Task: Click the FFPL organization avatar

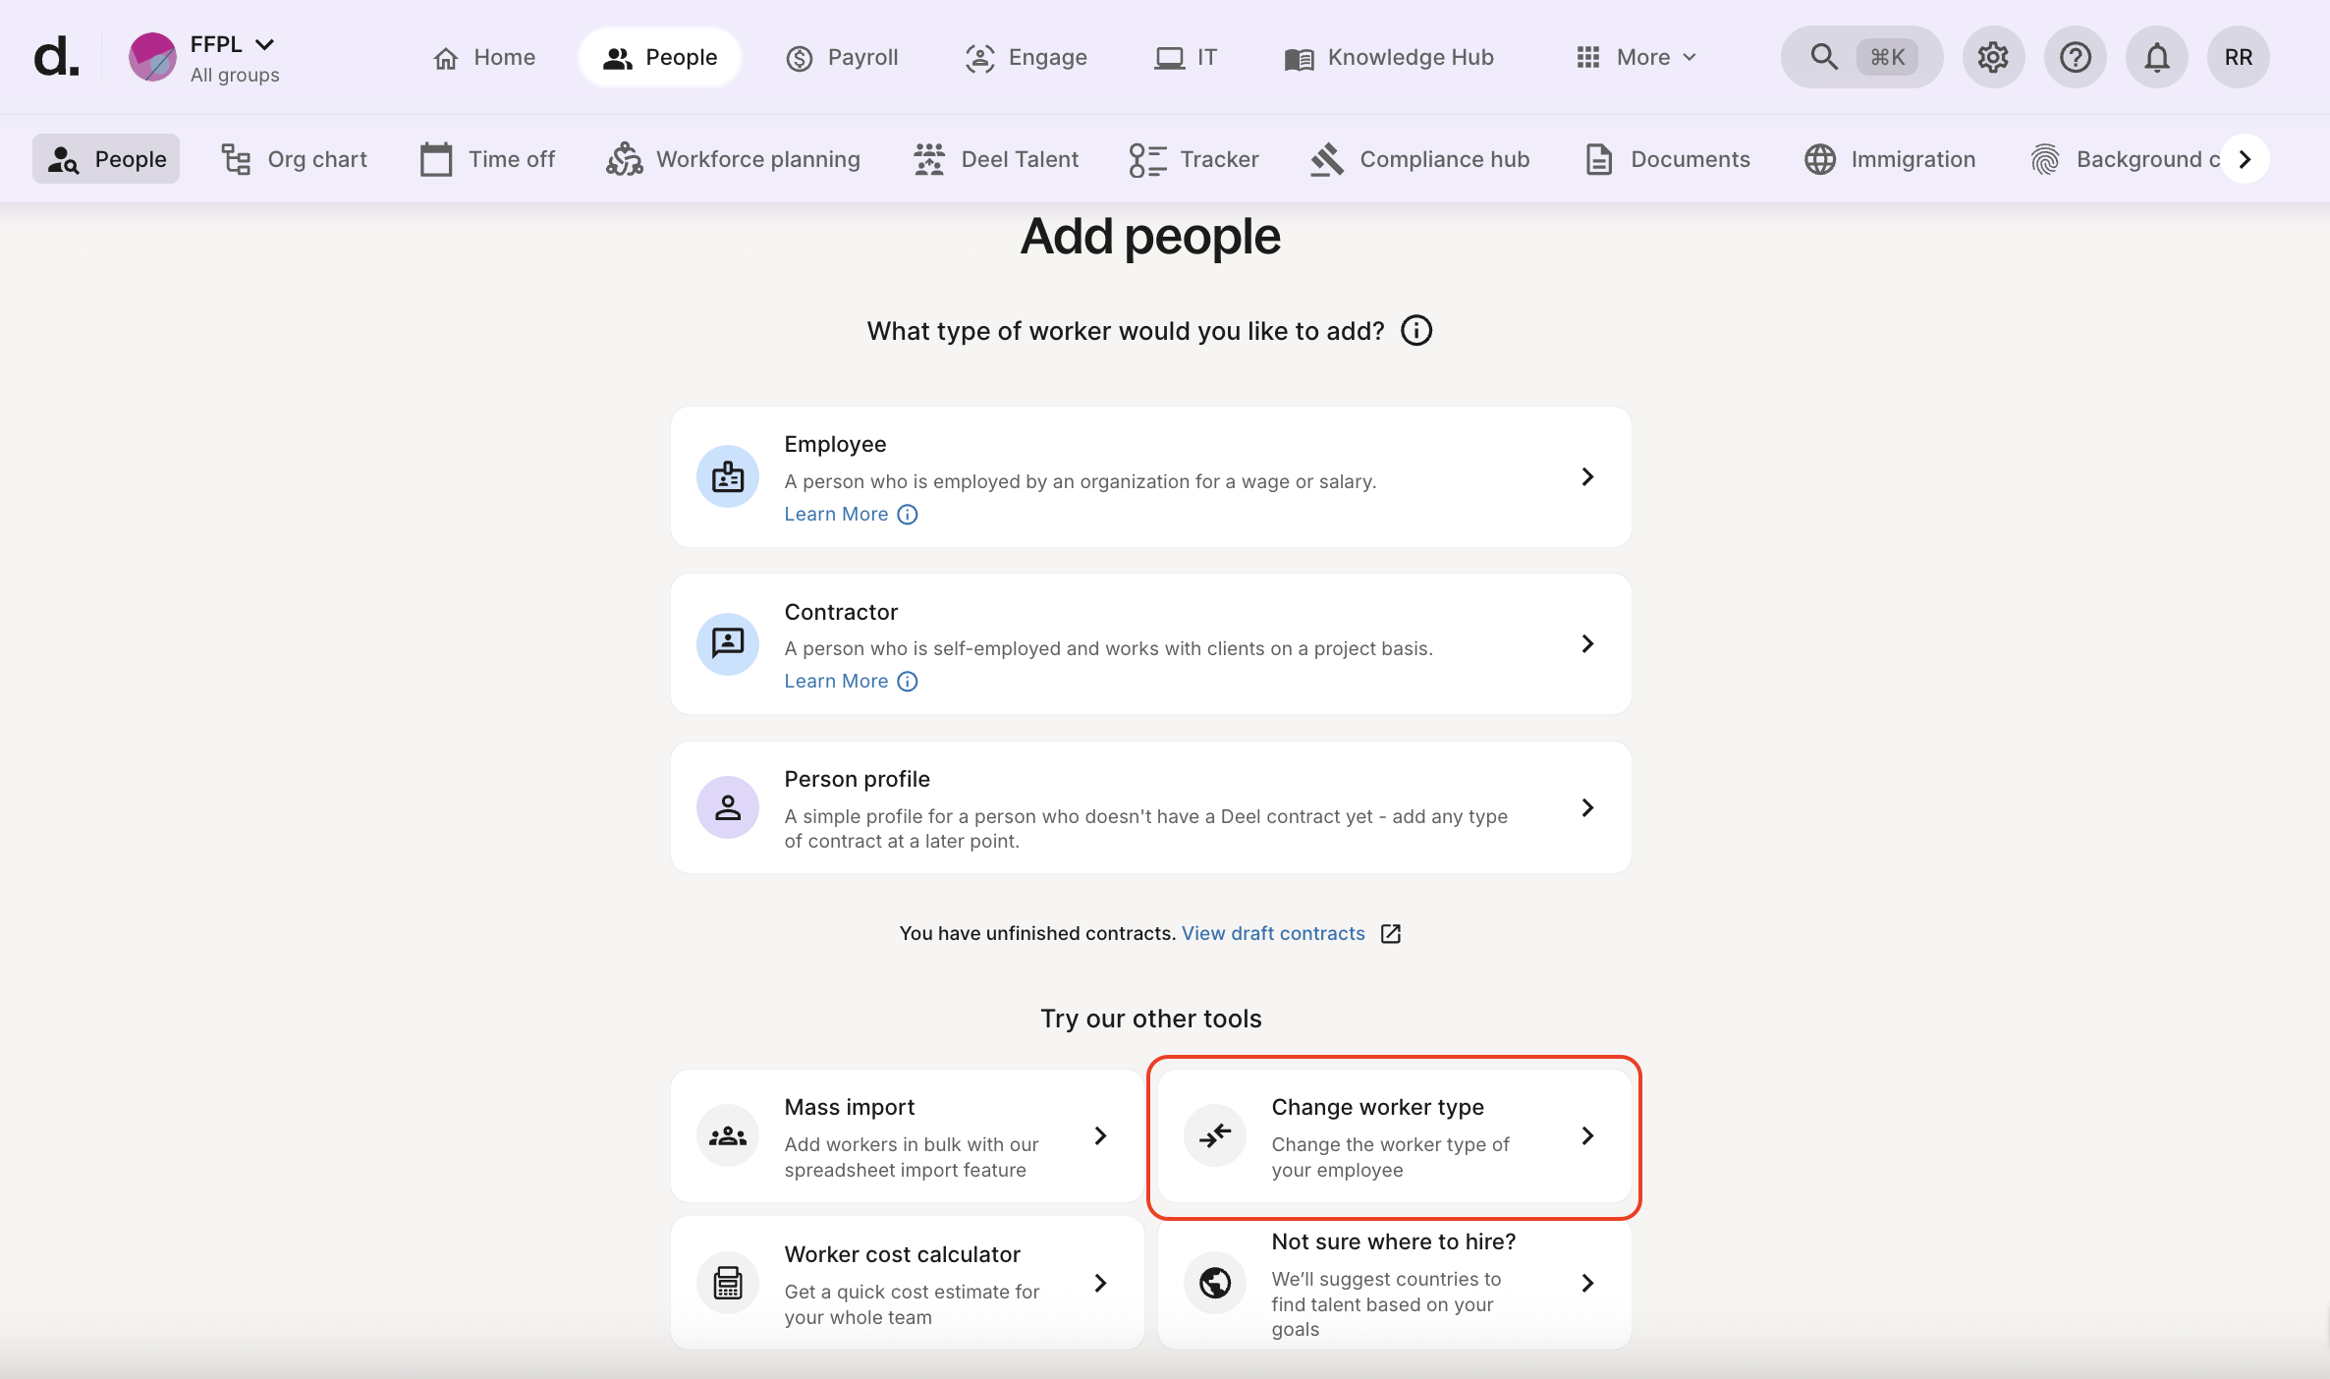Action: click(x=152, y=57)
